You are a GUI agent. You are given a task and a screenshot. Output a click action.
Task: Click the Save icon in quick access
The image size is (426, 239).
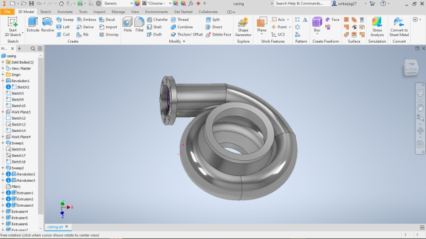31,3
